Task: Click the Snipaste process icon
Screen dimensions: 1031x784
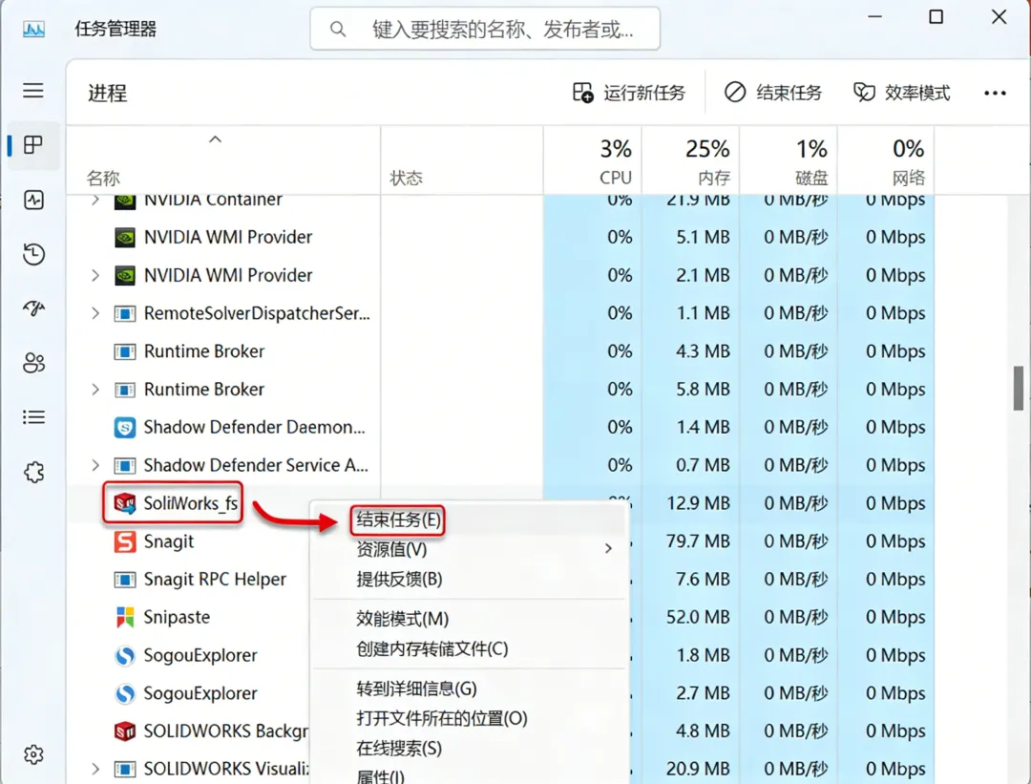Action: [x=125, y=617]
